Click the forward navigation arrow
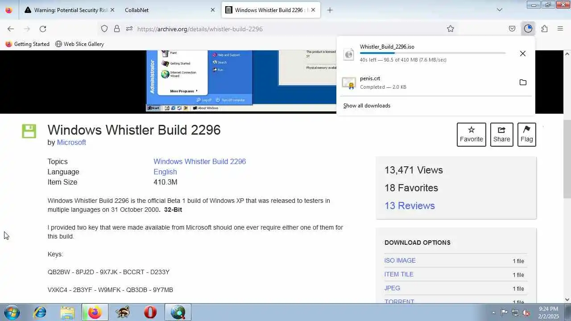571x321 pixels. pyautogui.click(x=27, y=29)
